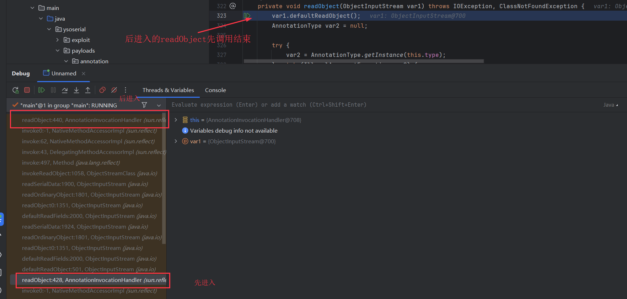Open View Breakpoints dialog
Image resolution: width=627 pixels, height=299 pixels.
click(102, 90)
